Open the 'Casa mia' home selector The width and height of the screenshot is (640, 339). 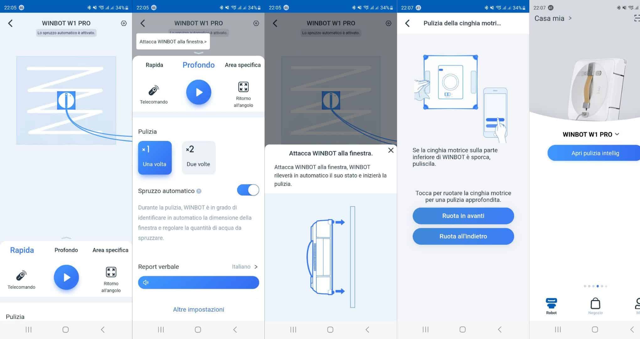coord(553,19)
